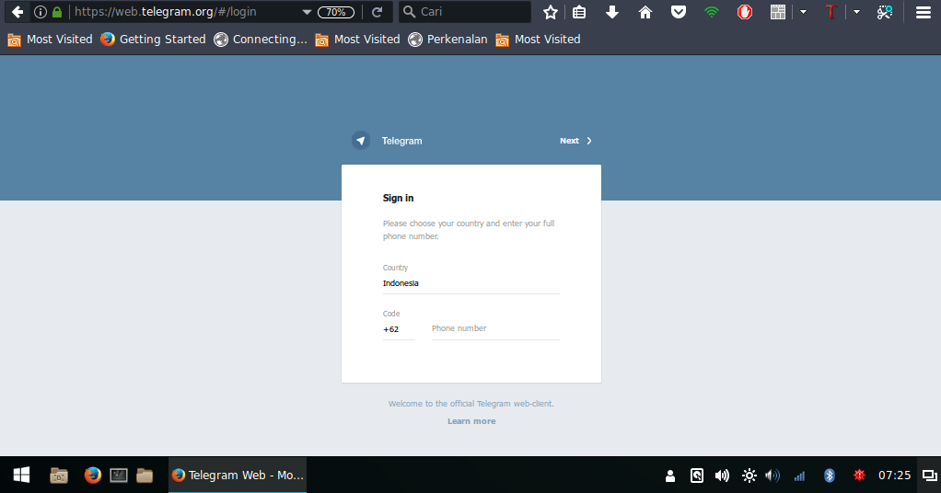Open the downloads arrow icon
The image size is (941, 493).
(x=612, y=12)
